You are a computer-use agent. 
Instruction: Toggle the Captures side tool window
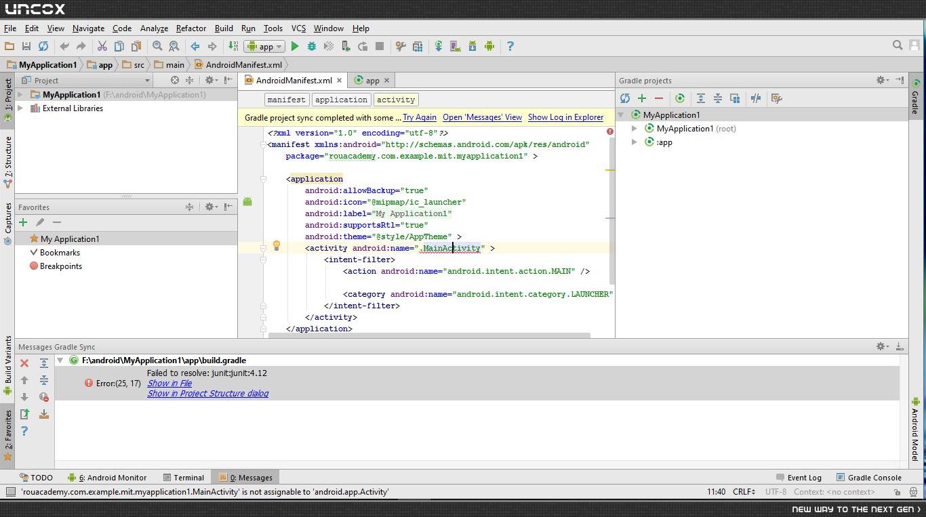pos(7,223)
